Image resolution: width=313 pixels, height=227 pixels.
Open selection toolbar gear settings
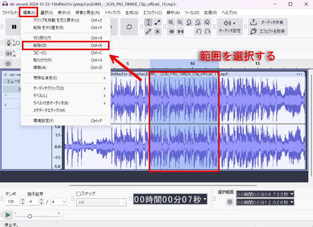[x=230, y=202]
